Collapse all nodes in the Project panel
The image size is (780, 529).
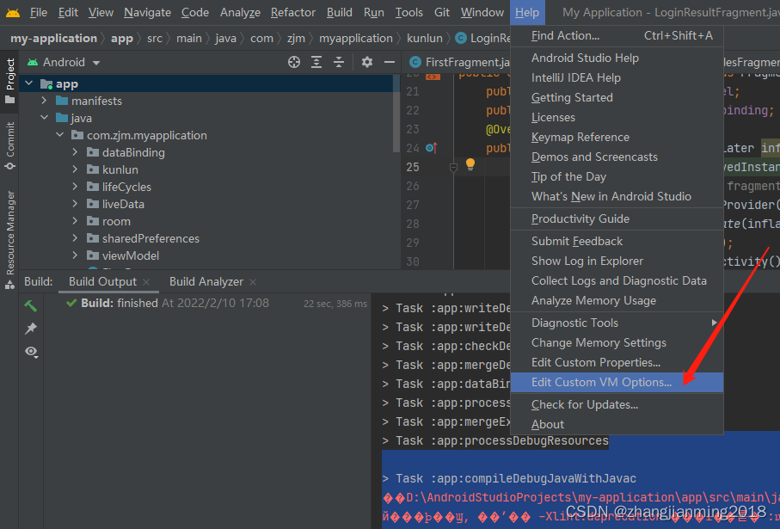339,62
